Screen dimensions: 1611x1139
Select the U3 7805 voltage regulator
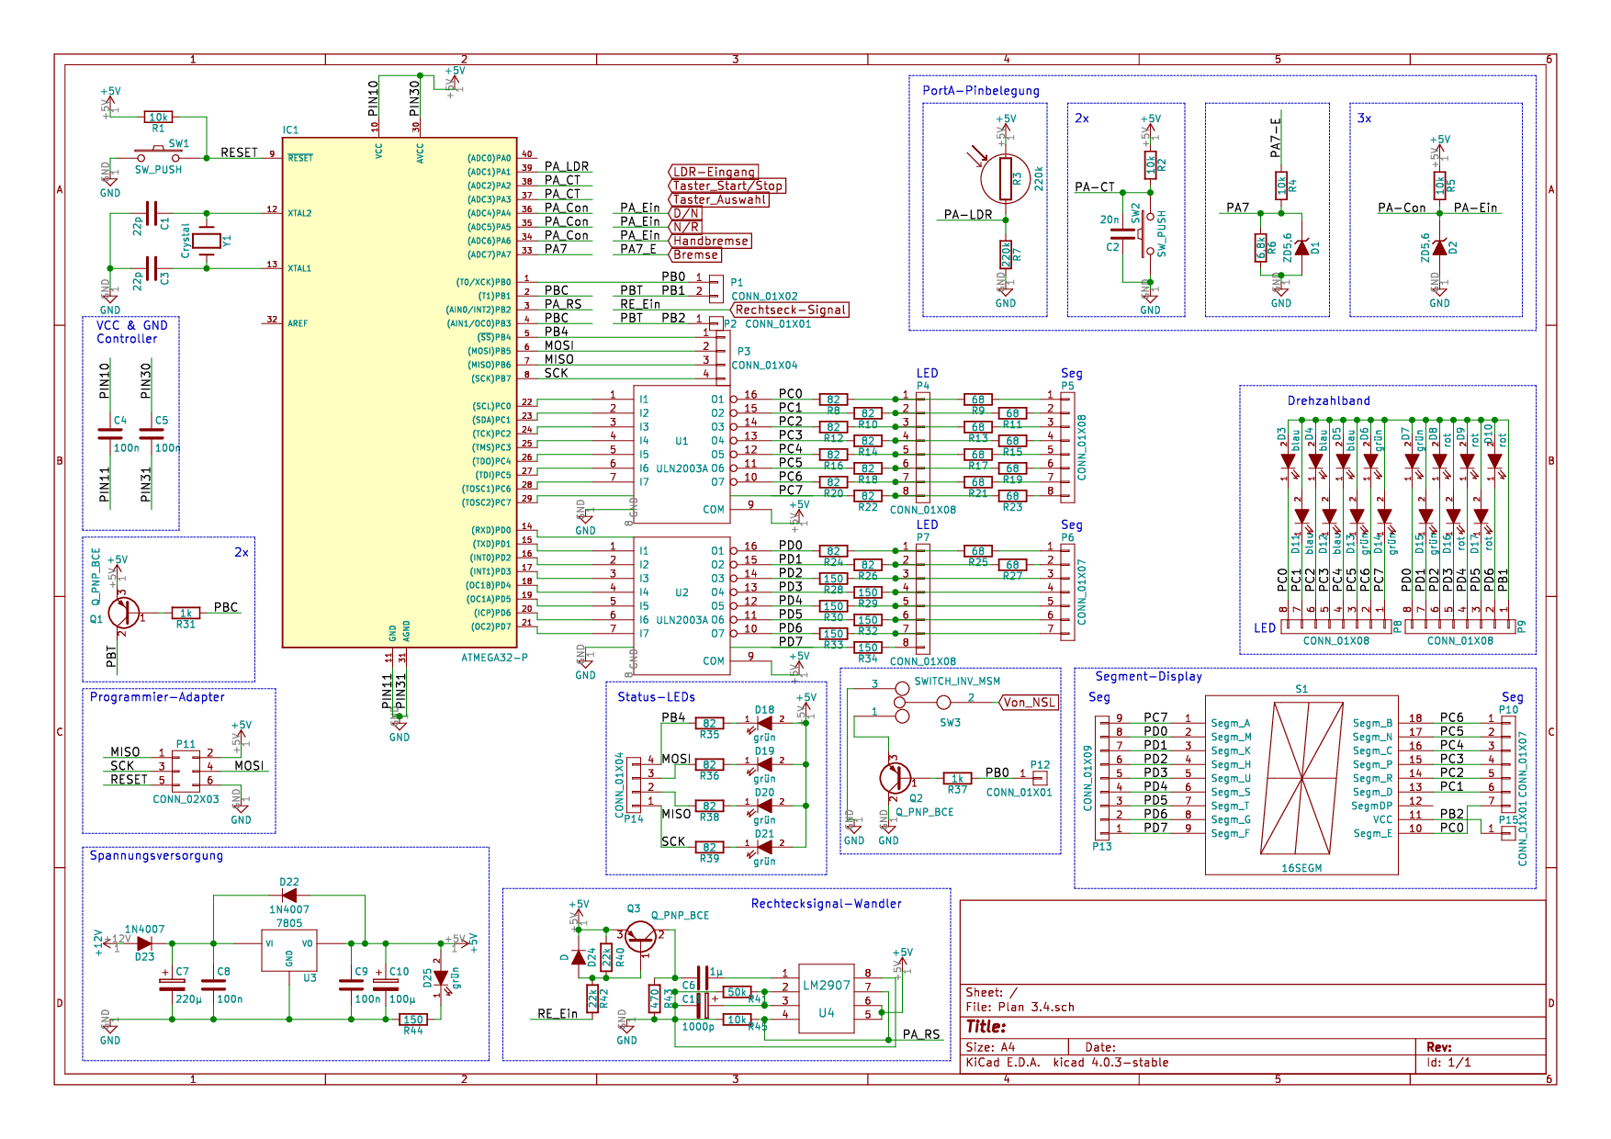click(x=289, y=950)
